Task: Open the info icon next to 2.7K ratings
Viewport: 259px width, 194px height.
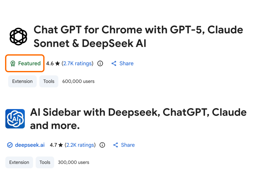Action: point(100,63)
